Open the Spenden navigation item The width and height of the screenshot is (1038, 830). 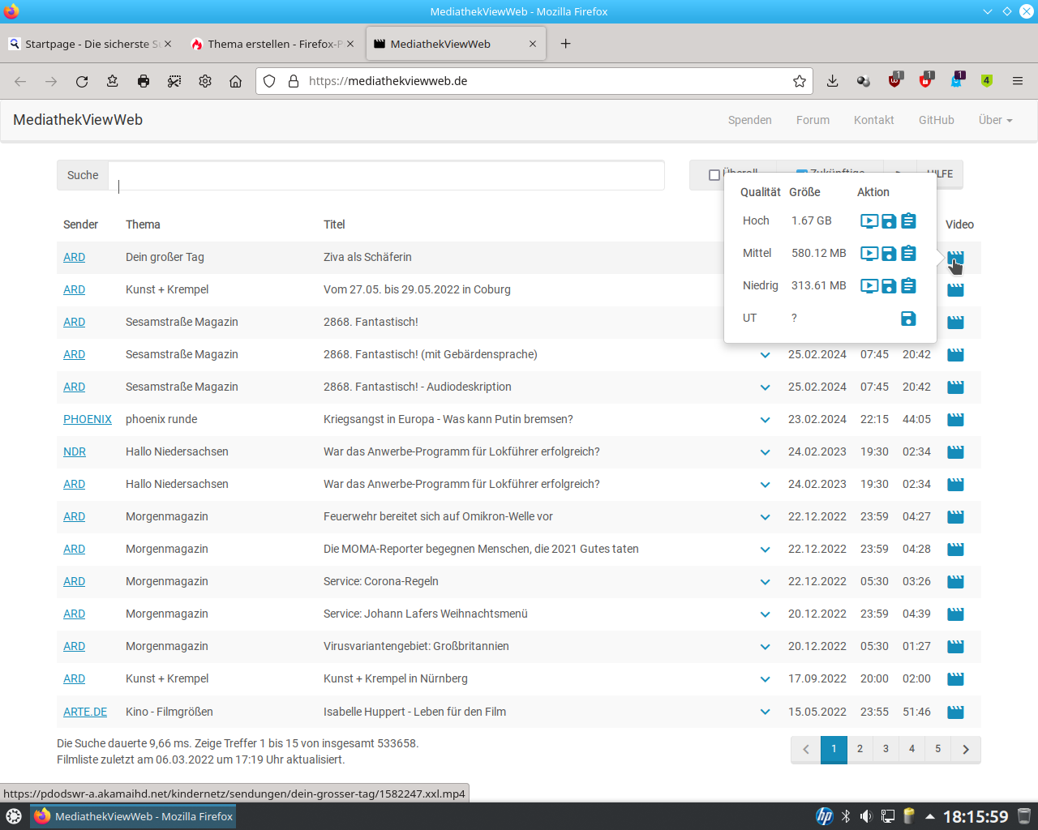coord(750,120)
